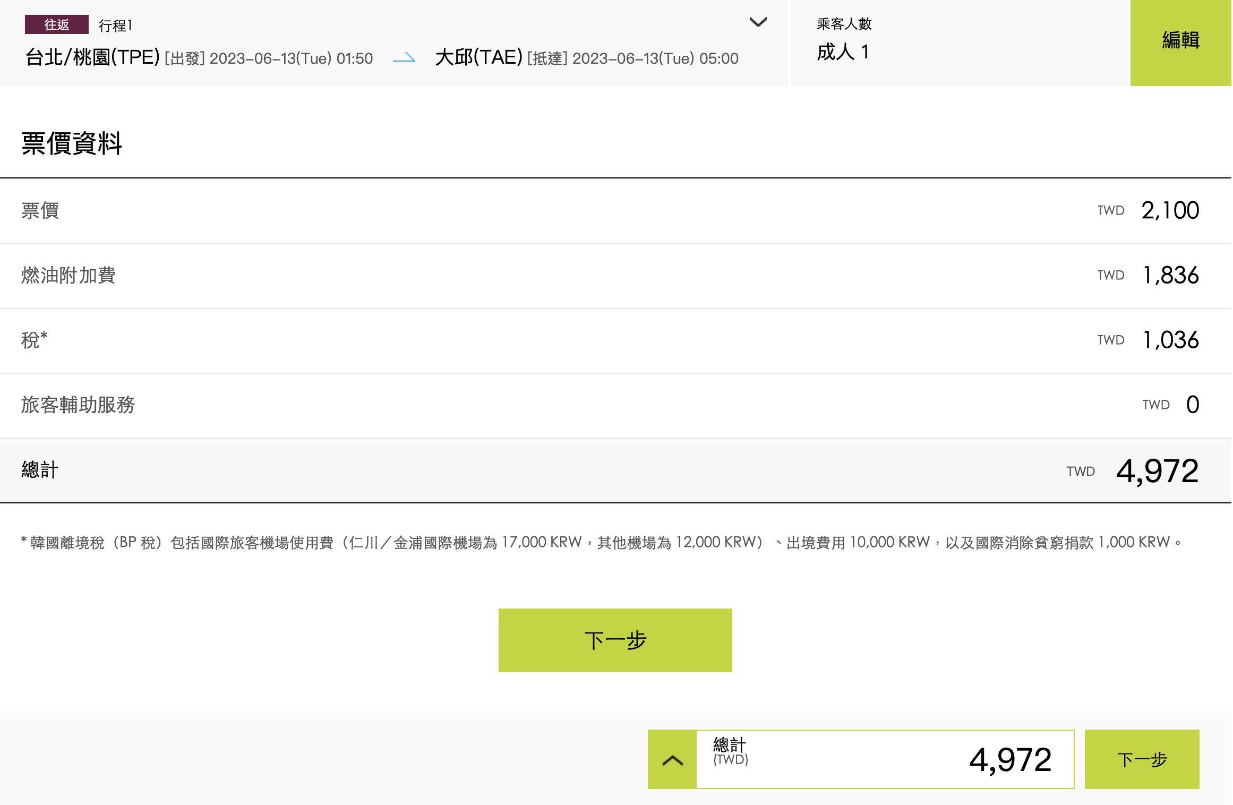Click the bottom-right 下一步 button

(1142, 760)
